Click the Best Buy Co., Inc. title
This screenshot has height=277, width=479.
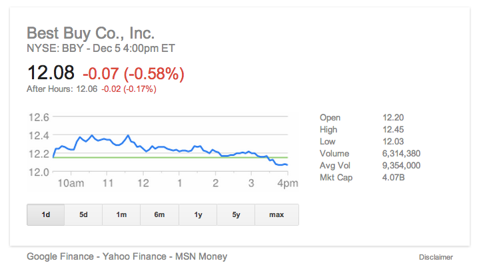[x=91, y=33]
